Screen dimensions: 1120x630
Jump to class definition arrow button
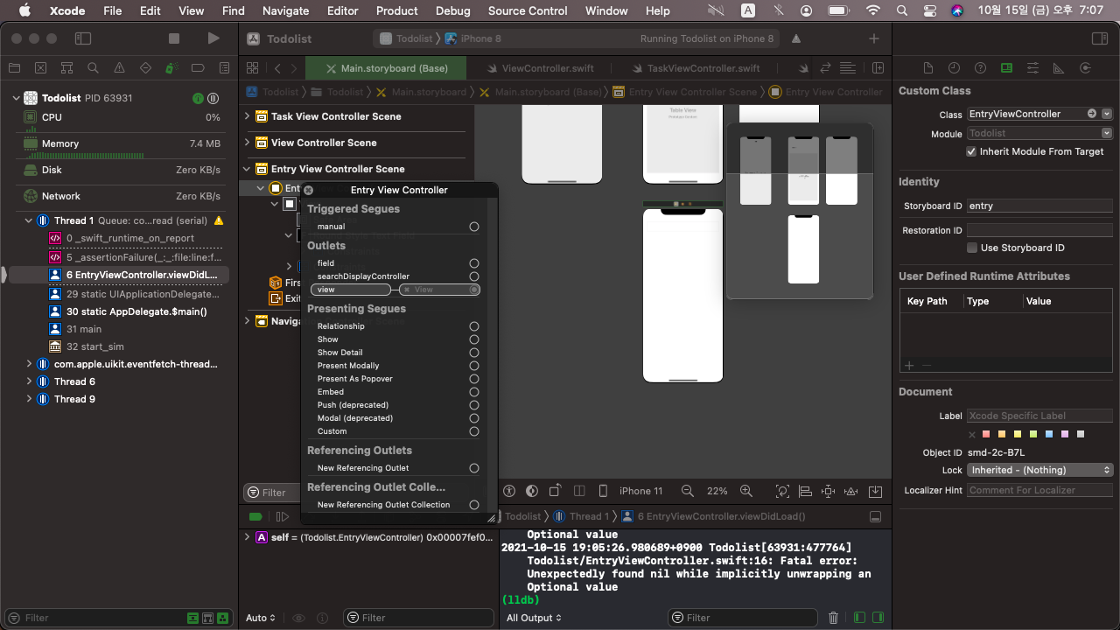(x=1092, y=114)
